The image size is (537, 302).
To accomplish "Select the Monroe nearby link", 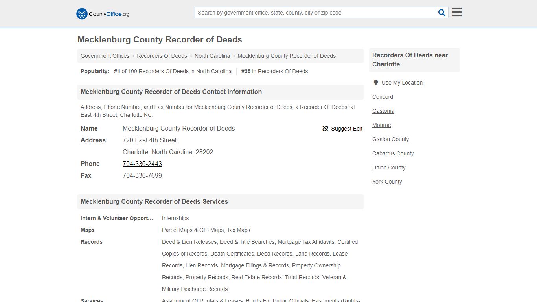I will pyautogui.click(x=381, y=125).
